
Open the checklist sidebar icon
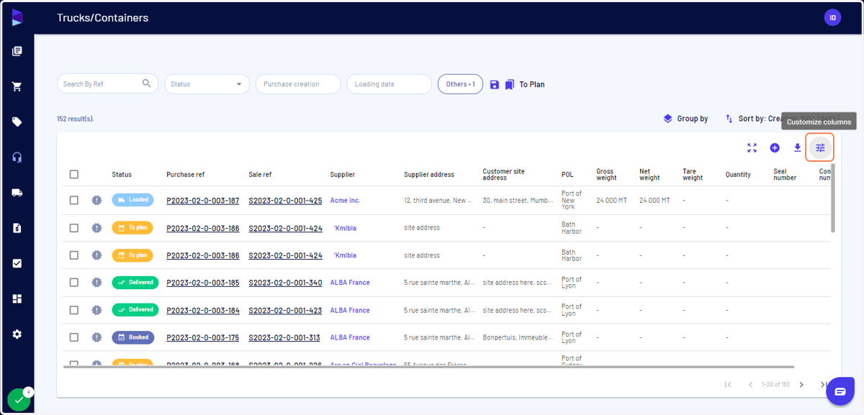pyautogui.click(x=17, y=263)
